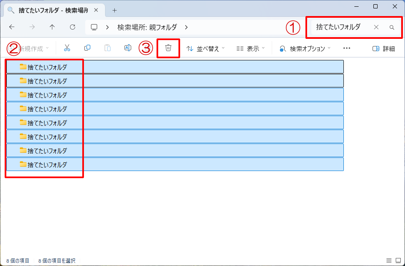
Task: Click the Delete trash can icon
Action: [x=168, y=48]
